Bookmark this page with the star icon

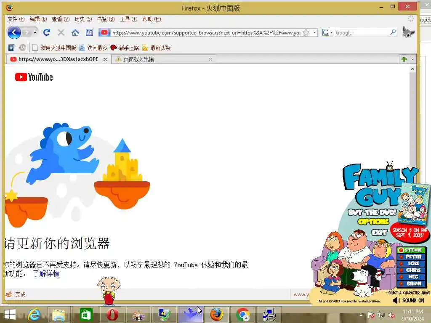pos(306,33)
